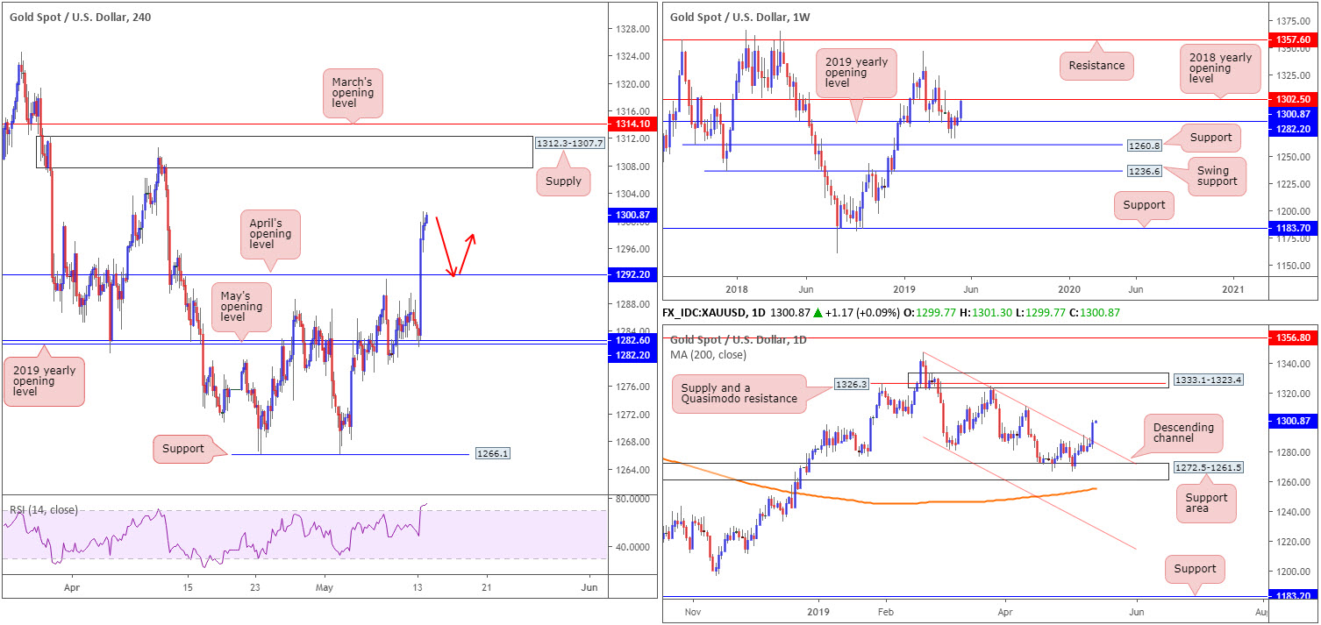
Task: Click the 1312.3-1307.7 supply zone label
Action: coord(569,143)
